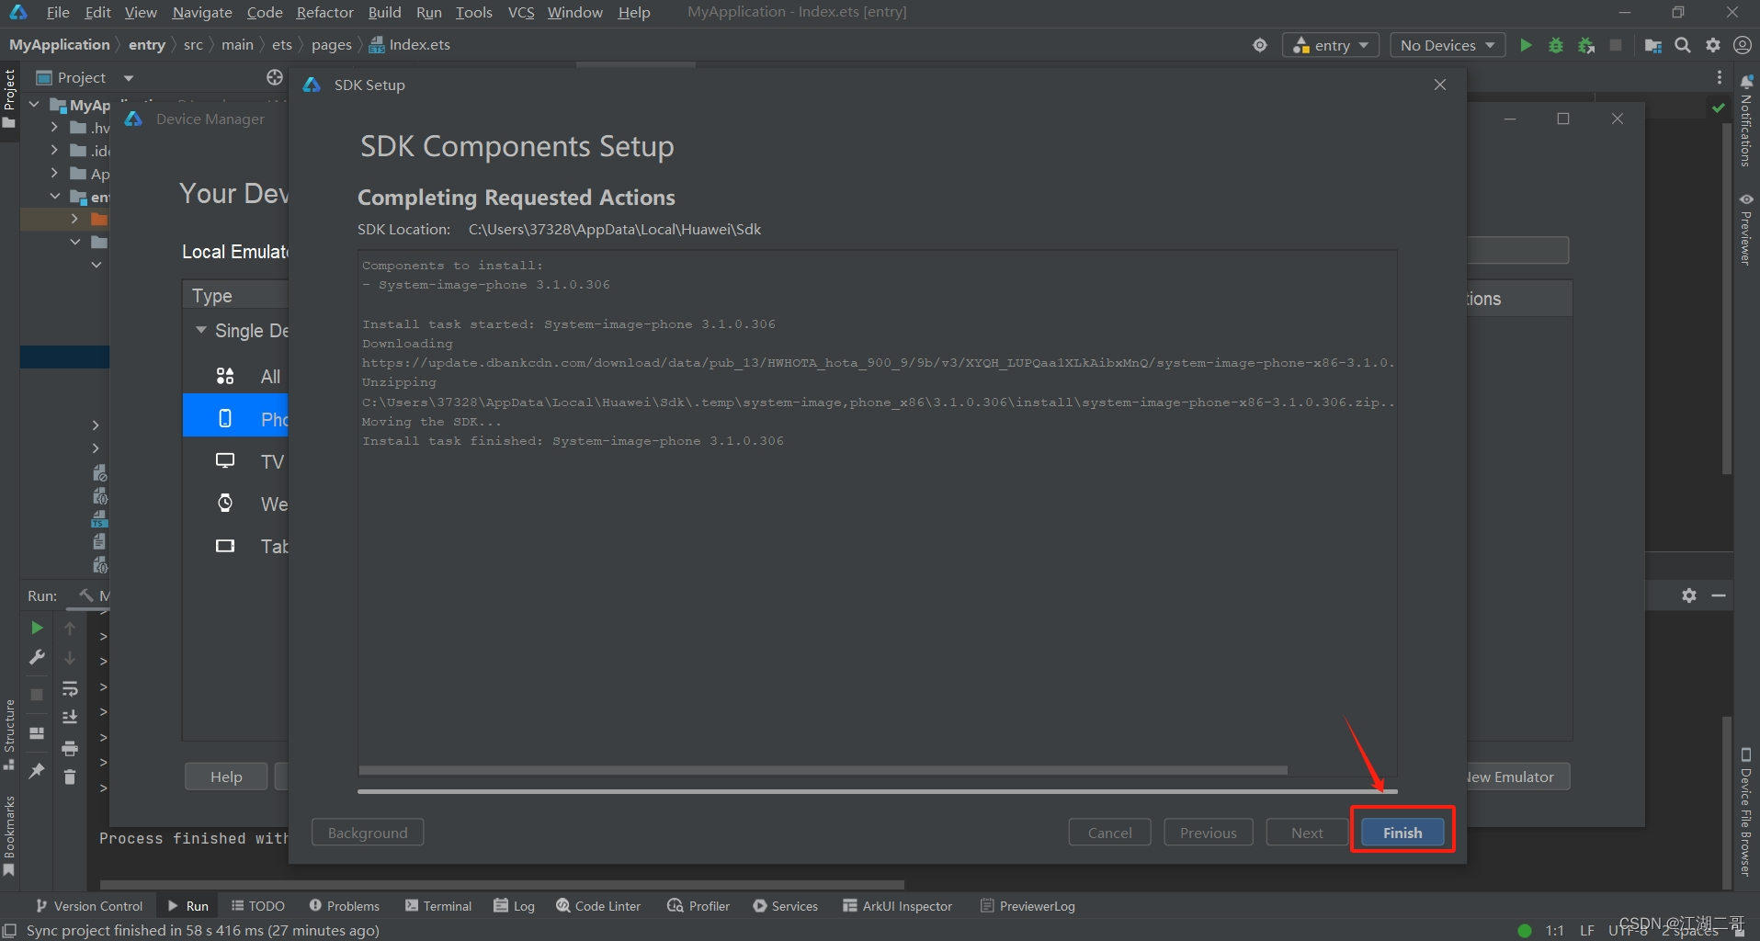Click Clear All trash icon in Run panel
This screenshot has width=1760, height=941.
(70, 777)
